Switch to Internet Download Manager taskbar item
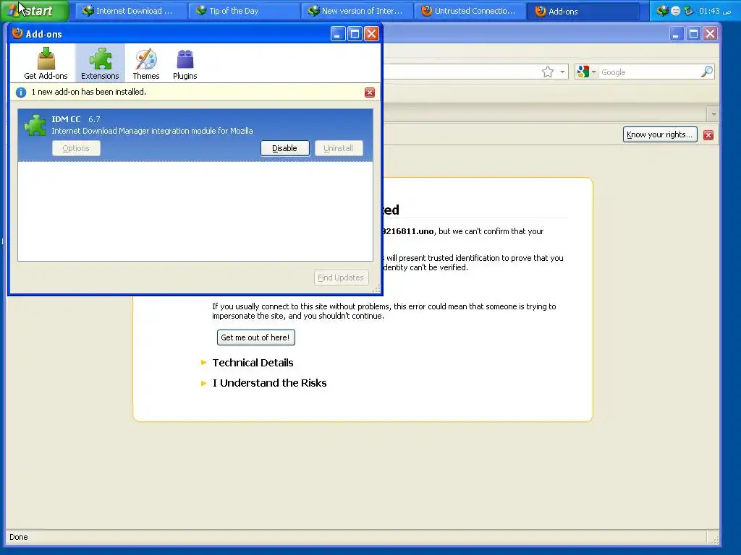741x555 pixels. pyautogui.click(x=130, y=11)
